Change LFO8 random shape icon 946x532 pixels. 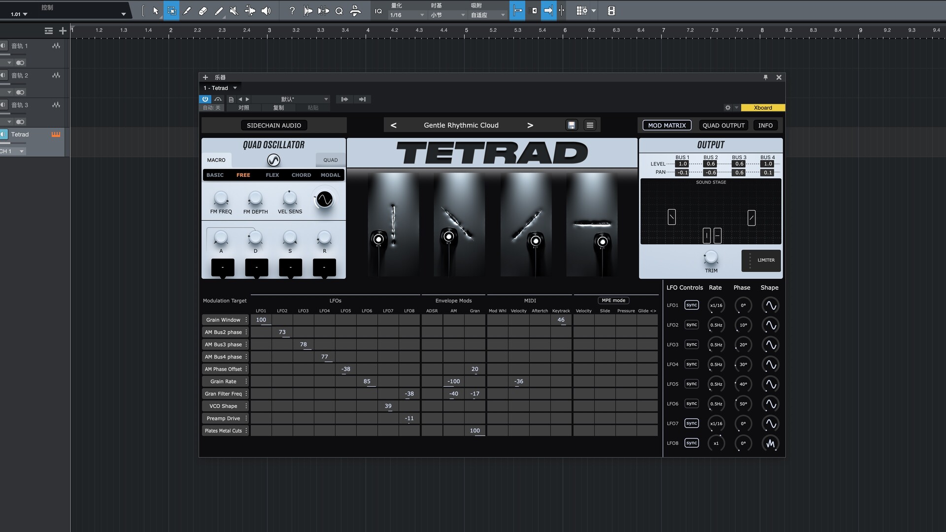pos(771,443)
